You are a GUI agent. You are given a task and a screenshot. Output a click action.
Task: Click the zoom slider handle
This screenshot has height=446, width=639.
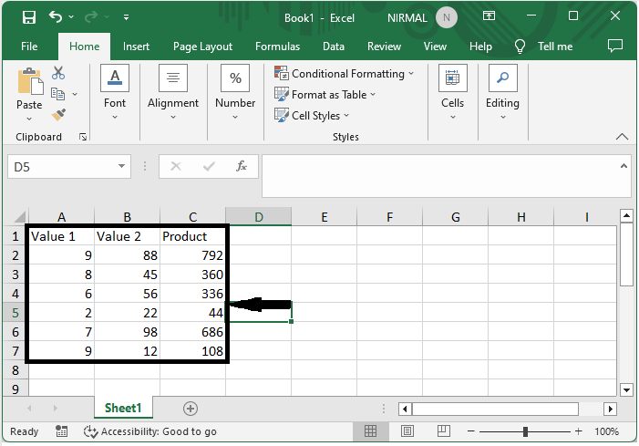pyautogui.click(x=525, y=431)
